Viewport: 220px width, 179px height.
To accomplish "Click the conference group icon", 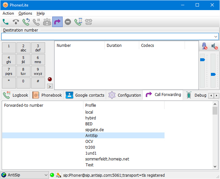I will click(x=47, y=22).
